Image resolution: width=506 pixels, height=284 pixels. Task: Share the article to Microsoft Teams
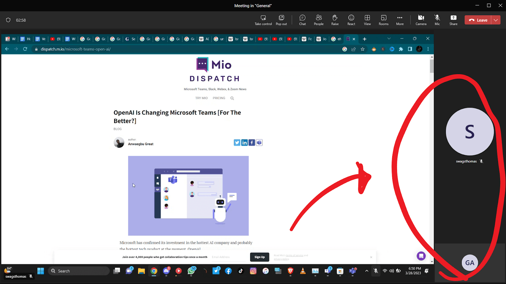(x=259, y=143)
